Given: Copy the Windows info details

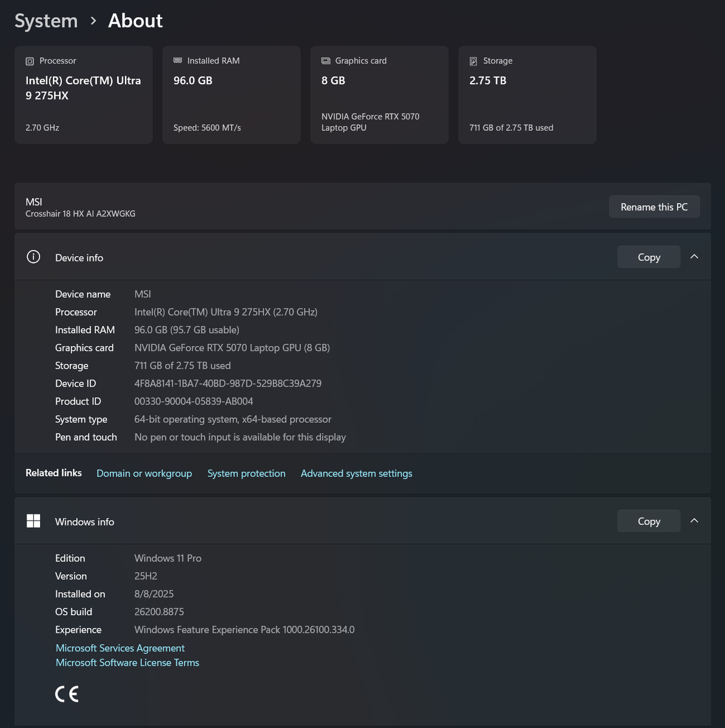Looking at the screenshot, I should tap(649, 521).
